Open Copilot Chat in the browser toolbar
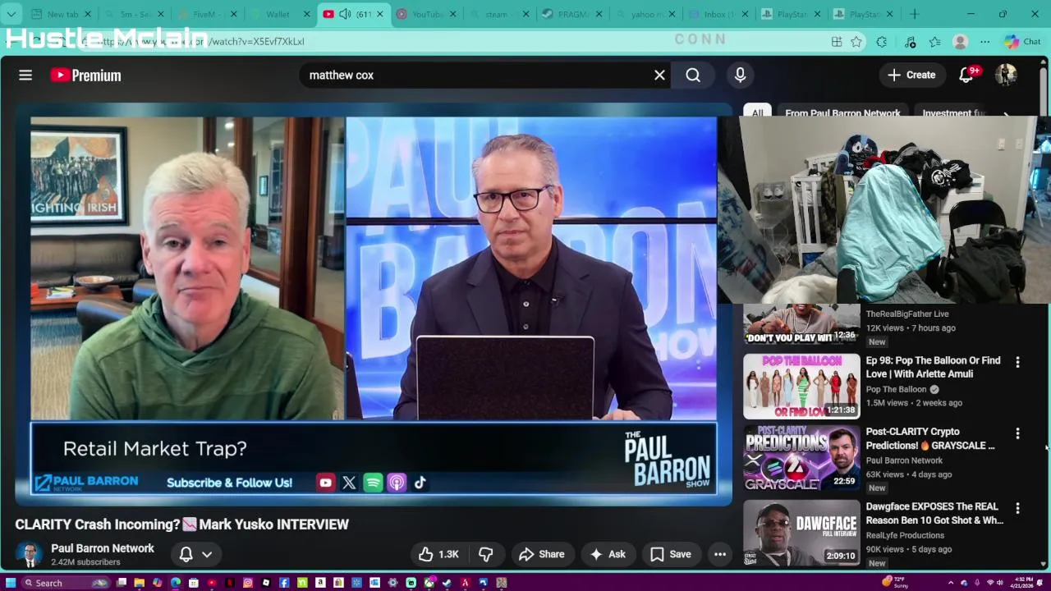This screenshot has height=591, width=1051. pyautogui.click(x=1021, y=42)
